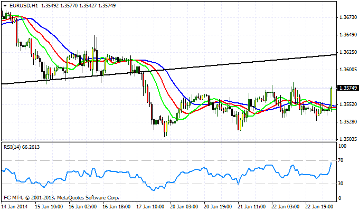Click the current price label 1.35749
This screenshot has height=211, width=359.
point(348,88)
